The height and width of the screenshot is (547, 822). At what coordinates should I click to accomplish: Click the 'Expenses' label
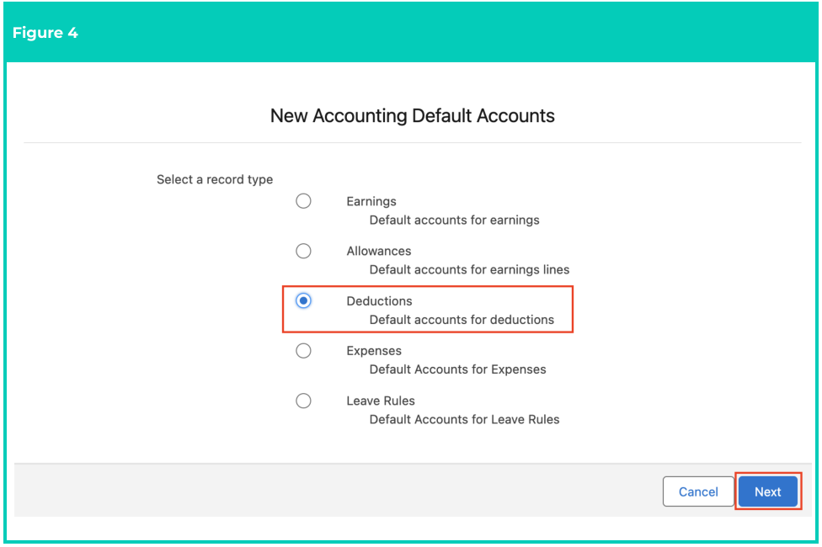[x=374, y=351]
